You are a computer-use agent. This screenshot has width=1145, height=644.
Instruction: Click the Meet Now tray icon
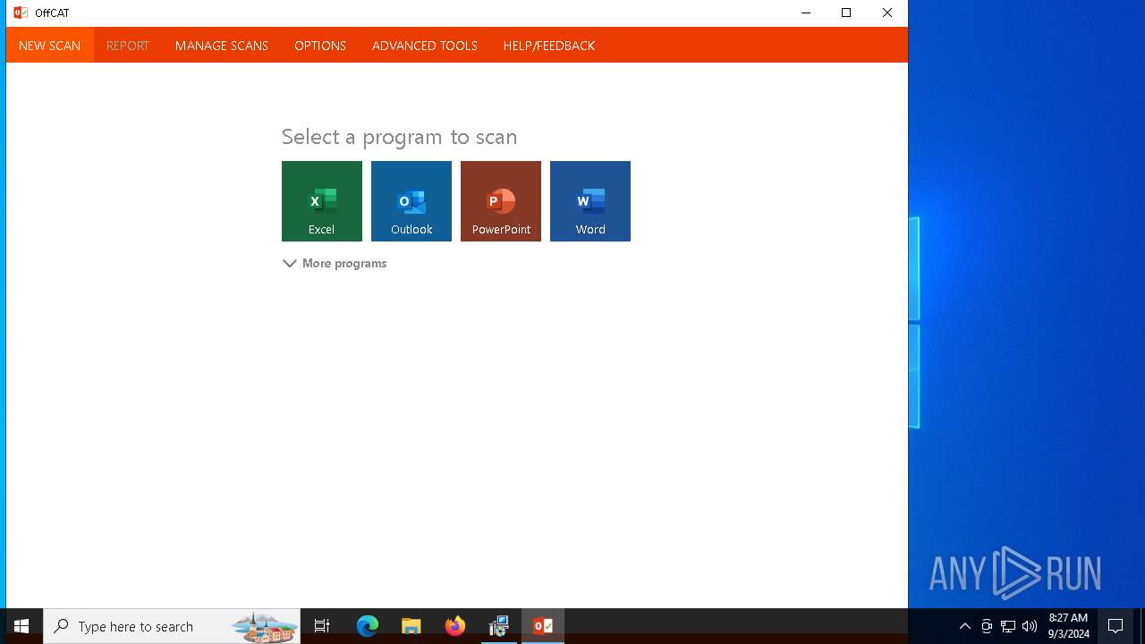(987, 626)
